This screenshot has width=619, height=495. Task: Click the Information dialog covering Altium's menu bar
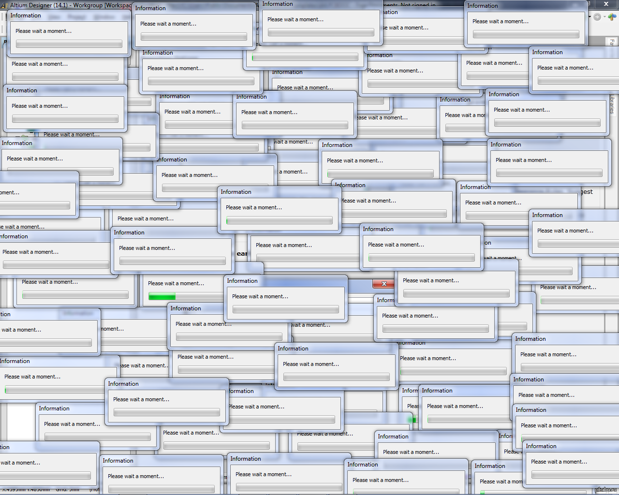click(69, 32)
